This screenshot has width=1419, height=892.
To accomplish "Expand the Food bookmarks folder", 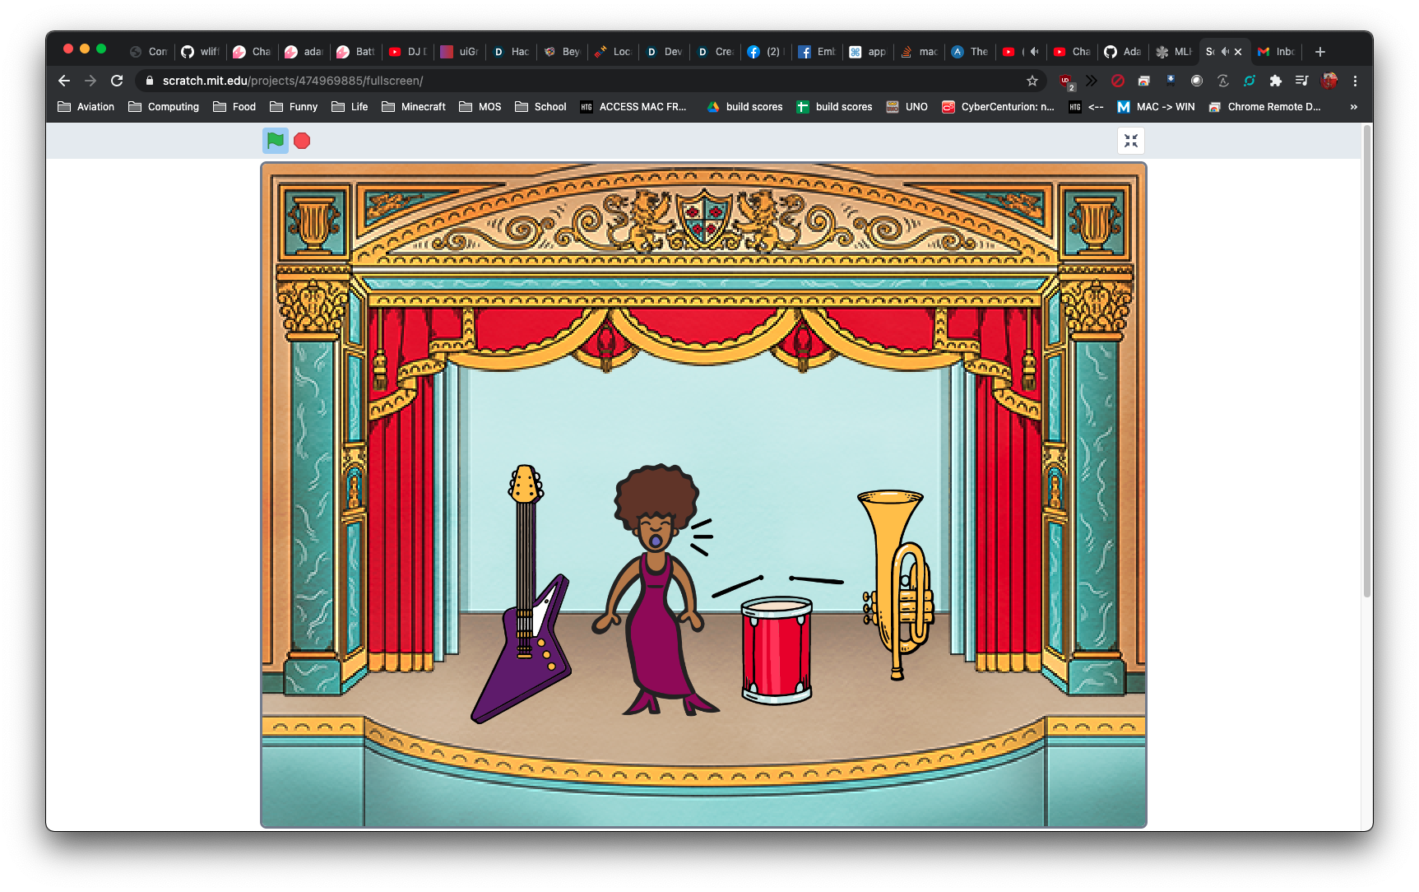I will pos(234,107).
